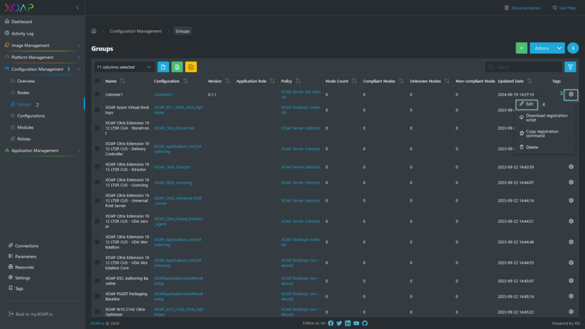The height and width of the screenshot is (329, 585).
Task: Select XOAP Azure Virtual Desktops checkbox
Action: click(97, 110)
